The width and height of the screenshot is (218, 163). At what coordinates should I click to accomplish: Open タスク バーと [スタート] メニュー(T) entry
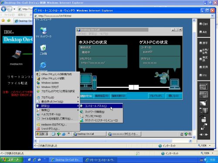101,120
